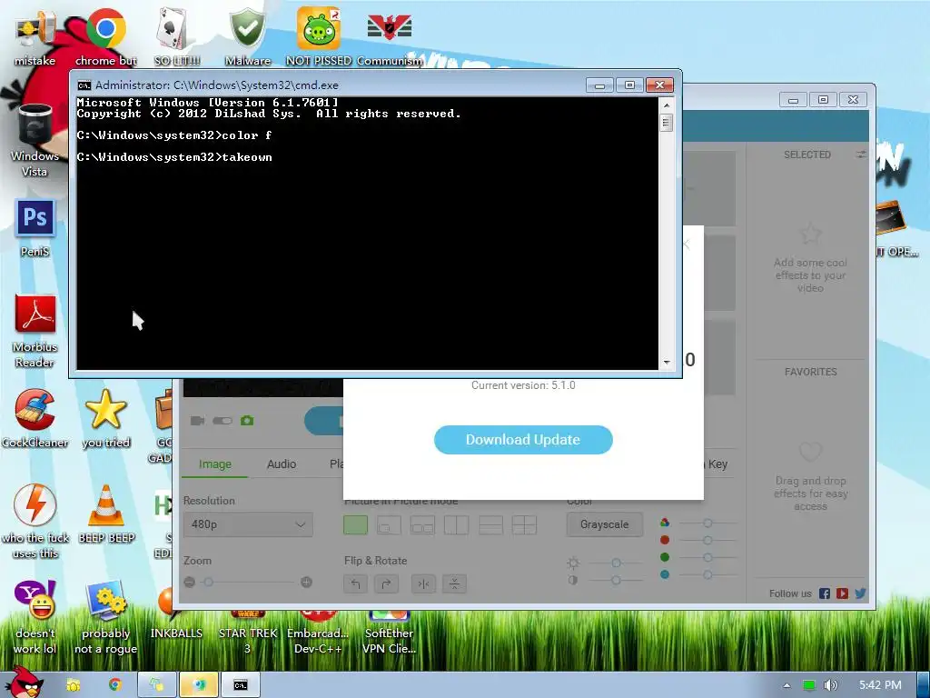The image size is (930, 698).
Task: Open the Communism desktop icon
Action: pyautogui.click(x=390, y=39)
